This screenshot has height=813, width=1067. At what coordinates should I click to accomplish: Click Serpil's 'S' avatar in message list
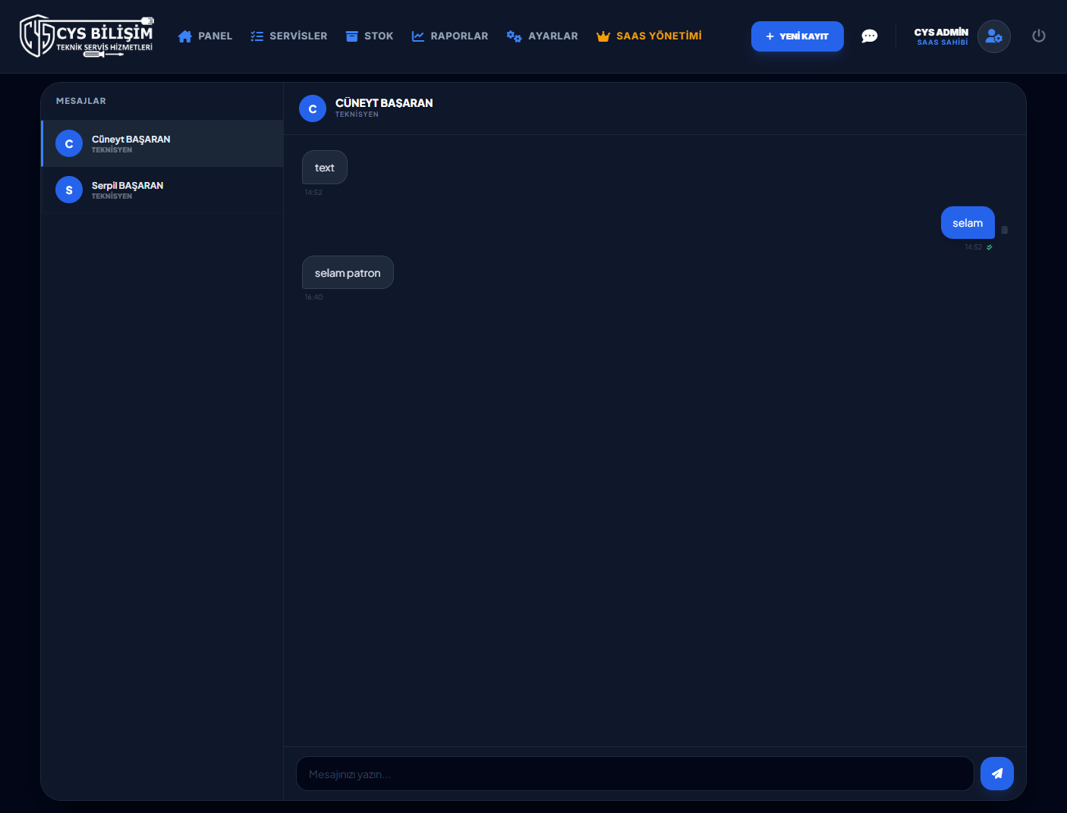pyautogui.click(x=69, y=190)
